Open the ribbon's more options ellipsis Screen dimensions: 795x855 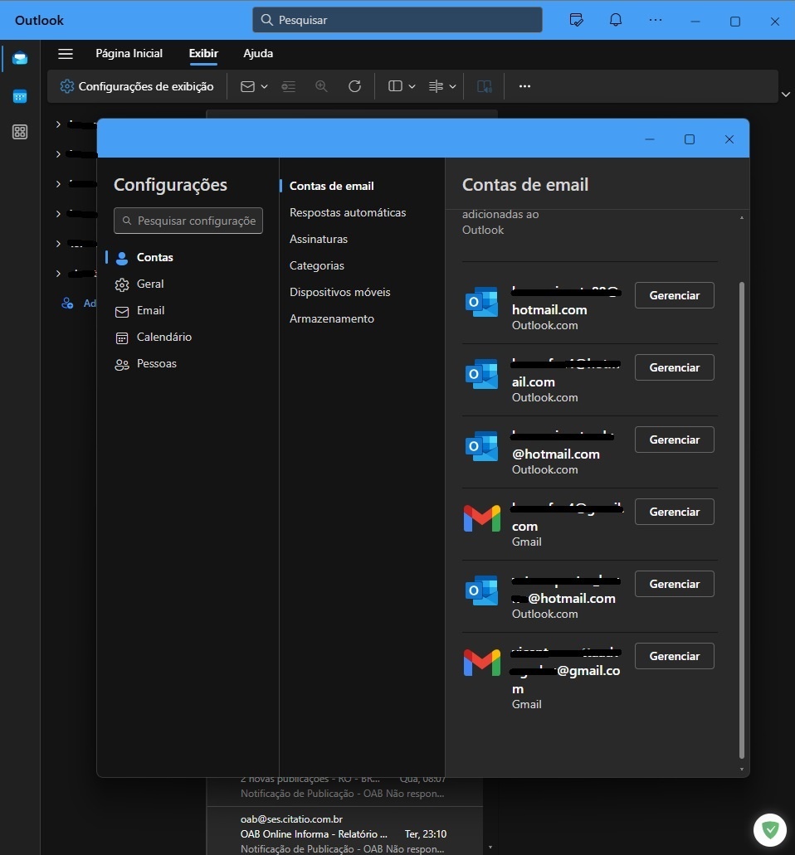524,86
